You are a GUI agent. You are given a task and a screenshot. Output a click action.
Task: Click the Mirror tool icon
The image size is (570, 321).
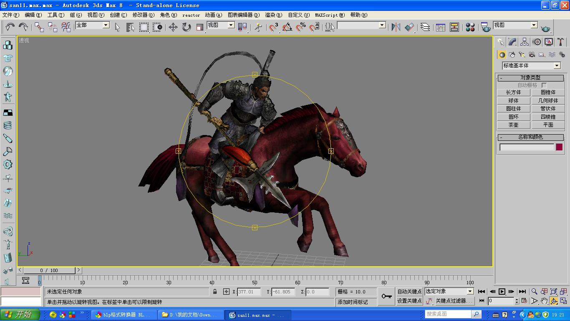[396, 27]
